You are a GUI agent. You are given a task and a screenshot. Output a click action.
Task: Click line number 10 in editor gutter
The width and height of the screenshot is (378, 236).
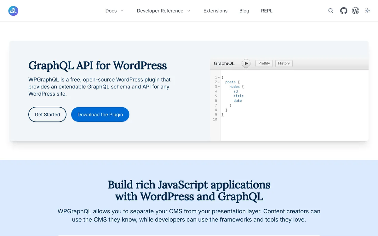(215, 120)
